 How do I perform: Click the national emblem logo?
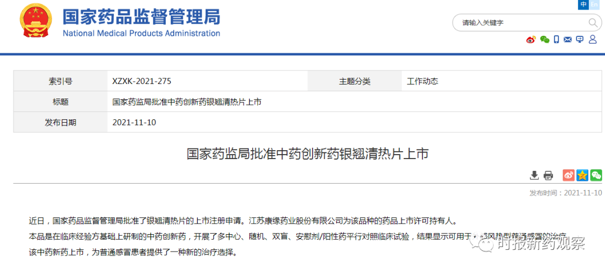36,20
